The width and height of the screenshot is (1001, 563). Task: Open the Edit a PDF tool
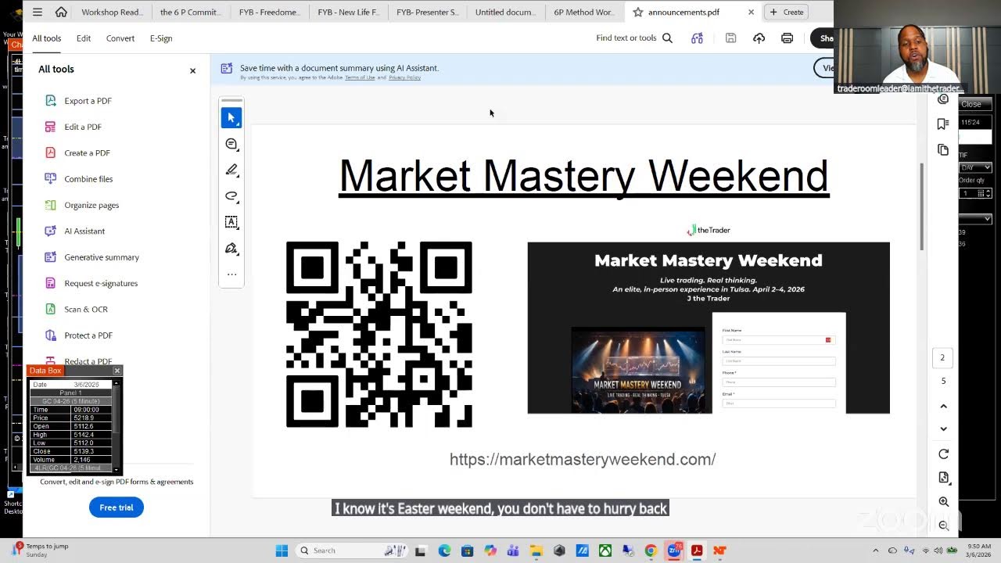tap(83, 127)
